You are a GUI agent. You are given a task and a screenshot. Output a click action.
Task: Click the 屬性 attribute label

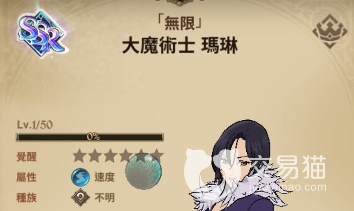coord(26,177)
